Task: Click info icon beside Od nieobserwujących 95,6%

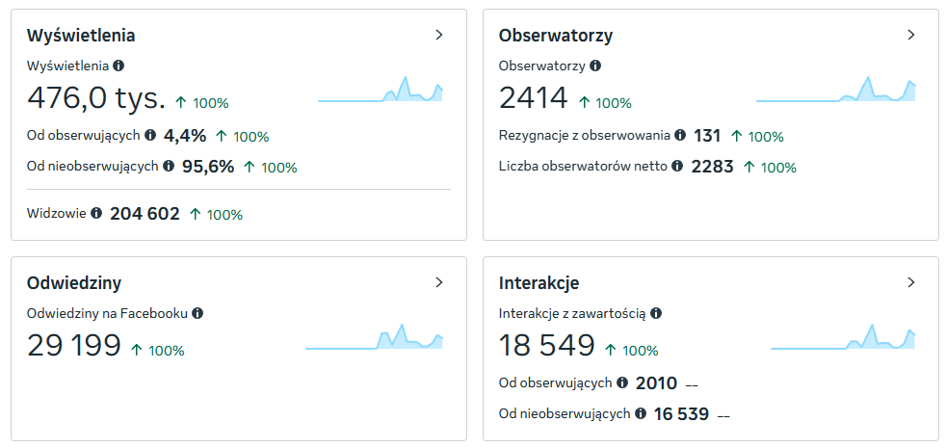Action: [169, 166]
